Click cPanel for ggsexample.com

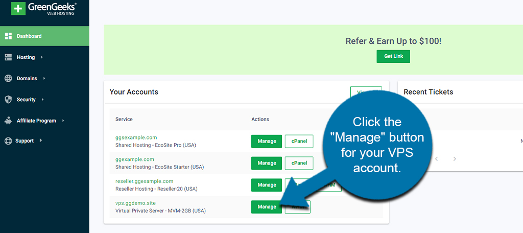299,141
